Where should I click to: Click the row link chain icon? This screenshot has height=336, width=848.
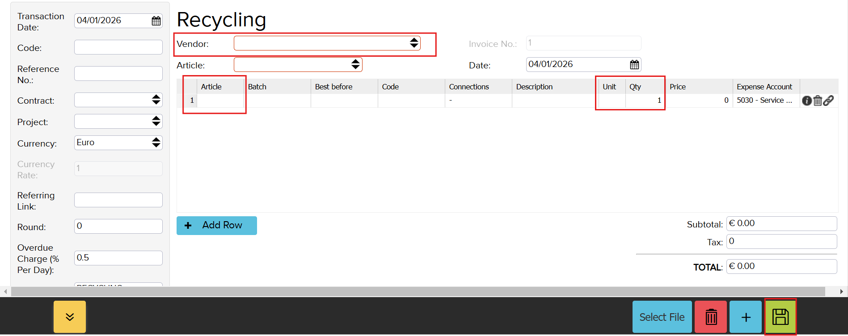coord(828,101)
